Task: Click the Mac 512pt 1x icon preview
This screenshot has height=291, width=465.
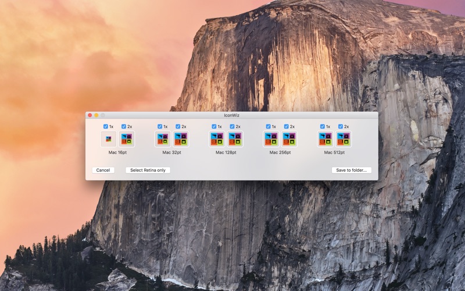Action: click(325, 139)
